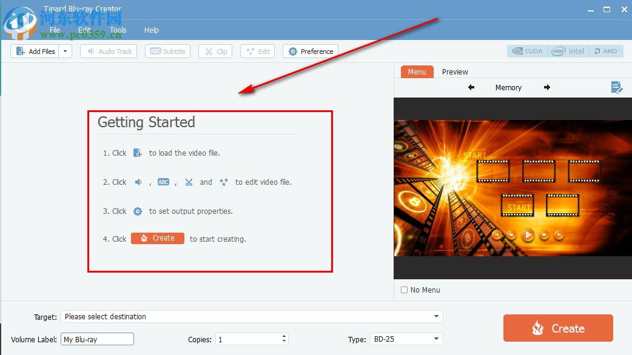Click skip-to-last button in menu preview
The width and height of the screenshot is (632, 355).
pyautogui.click(x=559, y=234)
